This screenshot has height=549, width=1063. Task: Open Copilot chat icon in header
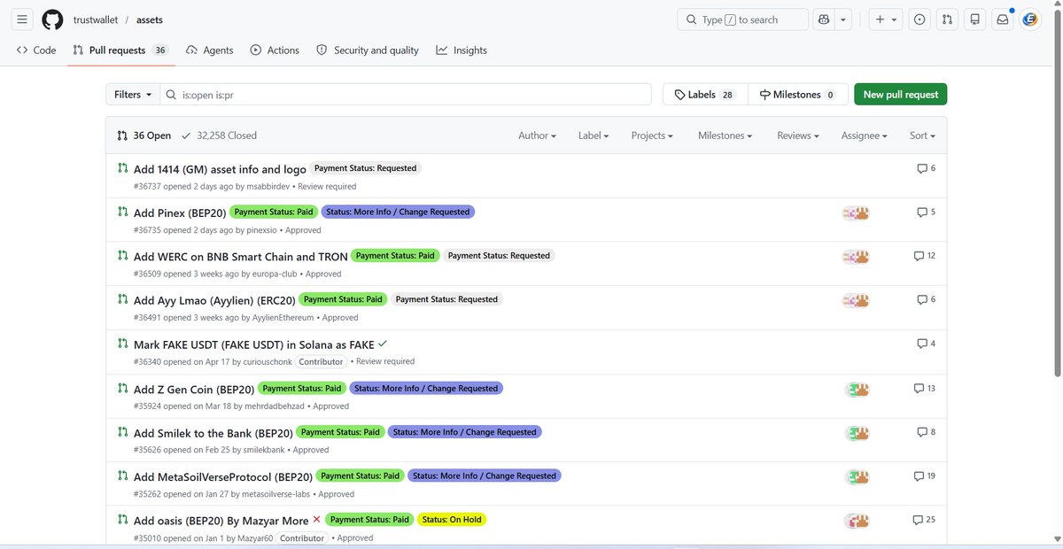[x=824, y=19]
